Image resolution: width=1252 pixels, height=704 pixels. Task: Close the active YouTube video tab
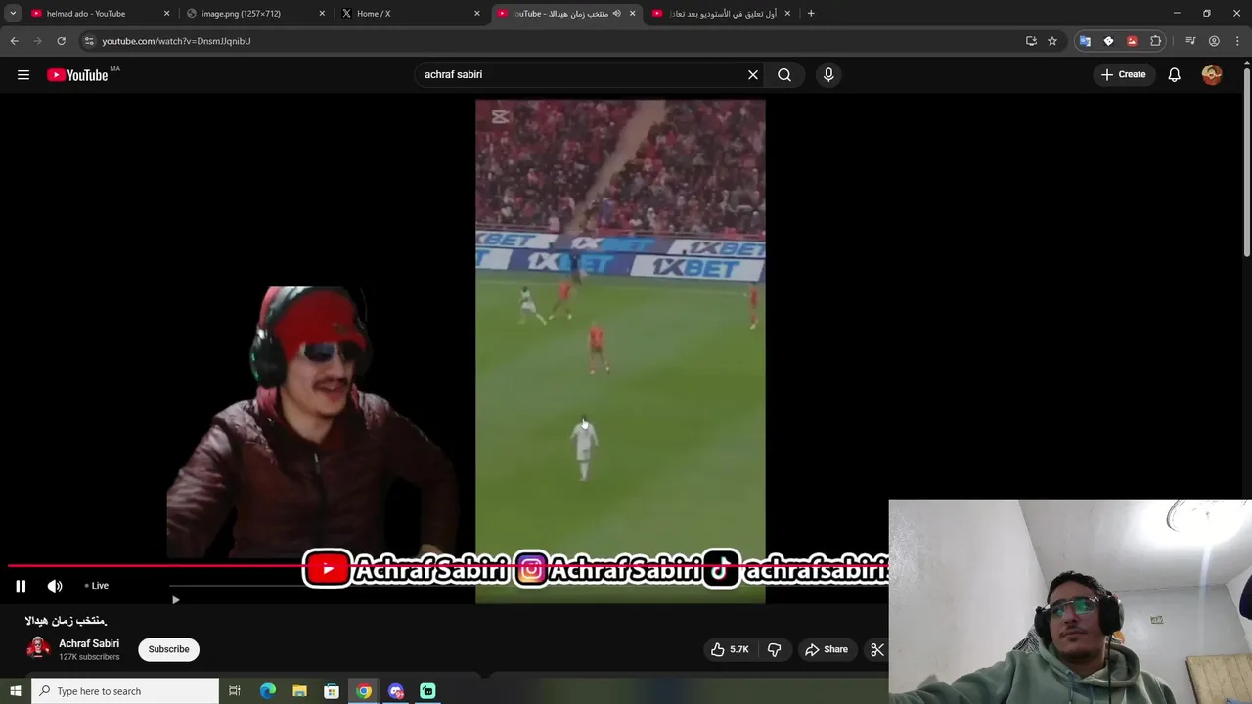click(x=632, y=14)
